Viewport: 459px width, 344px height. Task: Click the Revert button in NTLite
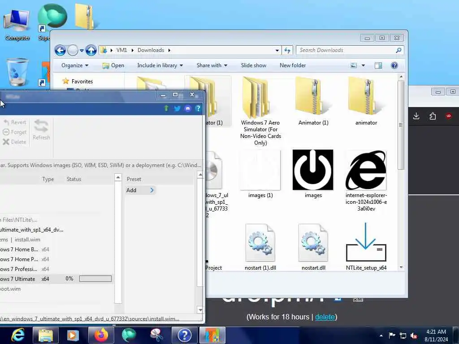click(x=15, y=122)
